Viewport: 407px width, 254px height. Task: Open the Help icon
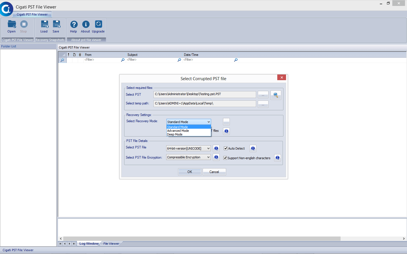(74, 27)
